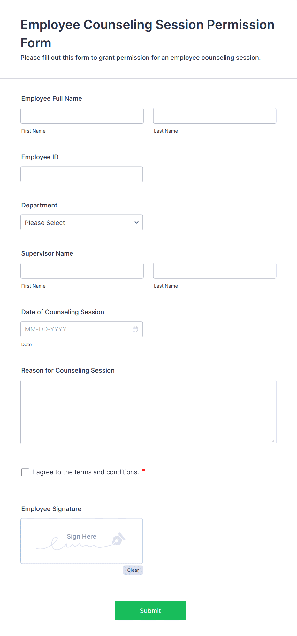Click the Reason for Counseling Session textarea
This screenshot has height=636, width=297.
pos(148,412)
